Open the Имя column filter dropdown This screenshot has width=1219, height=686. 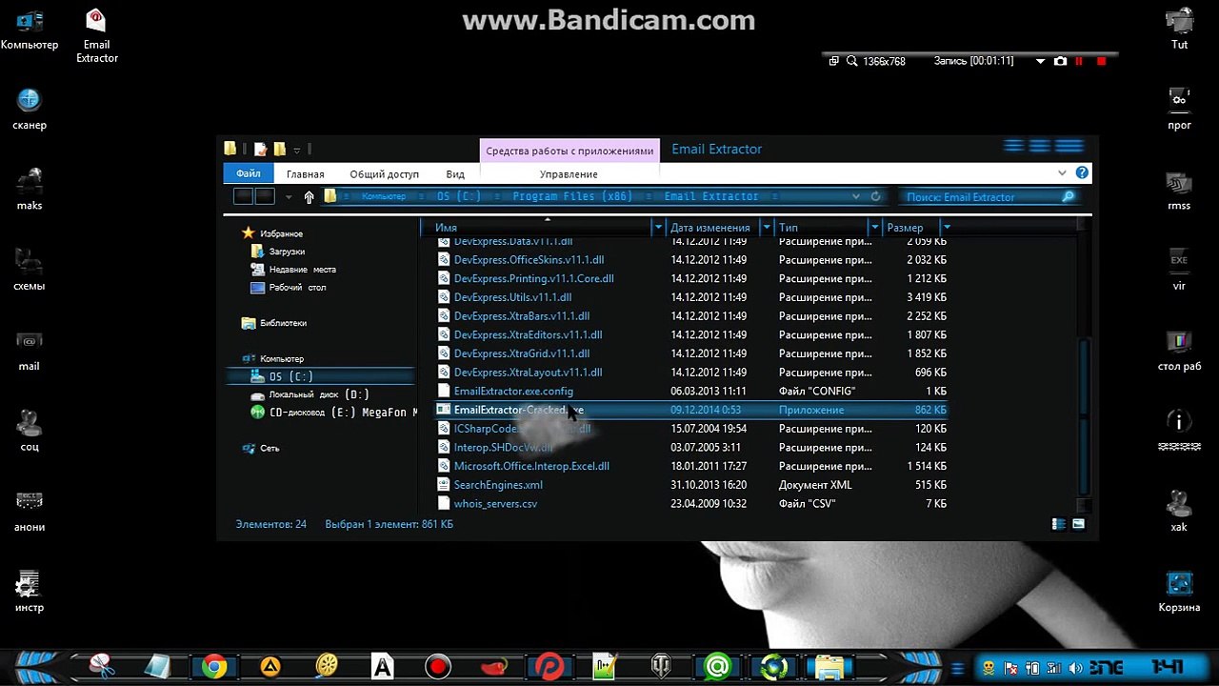pos(657,228)
